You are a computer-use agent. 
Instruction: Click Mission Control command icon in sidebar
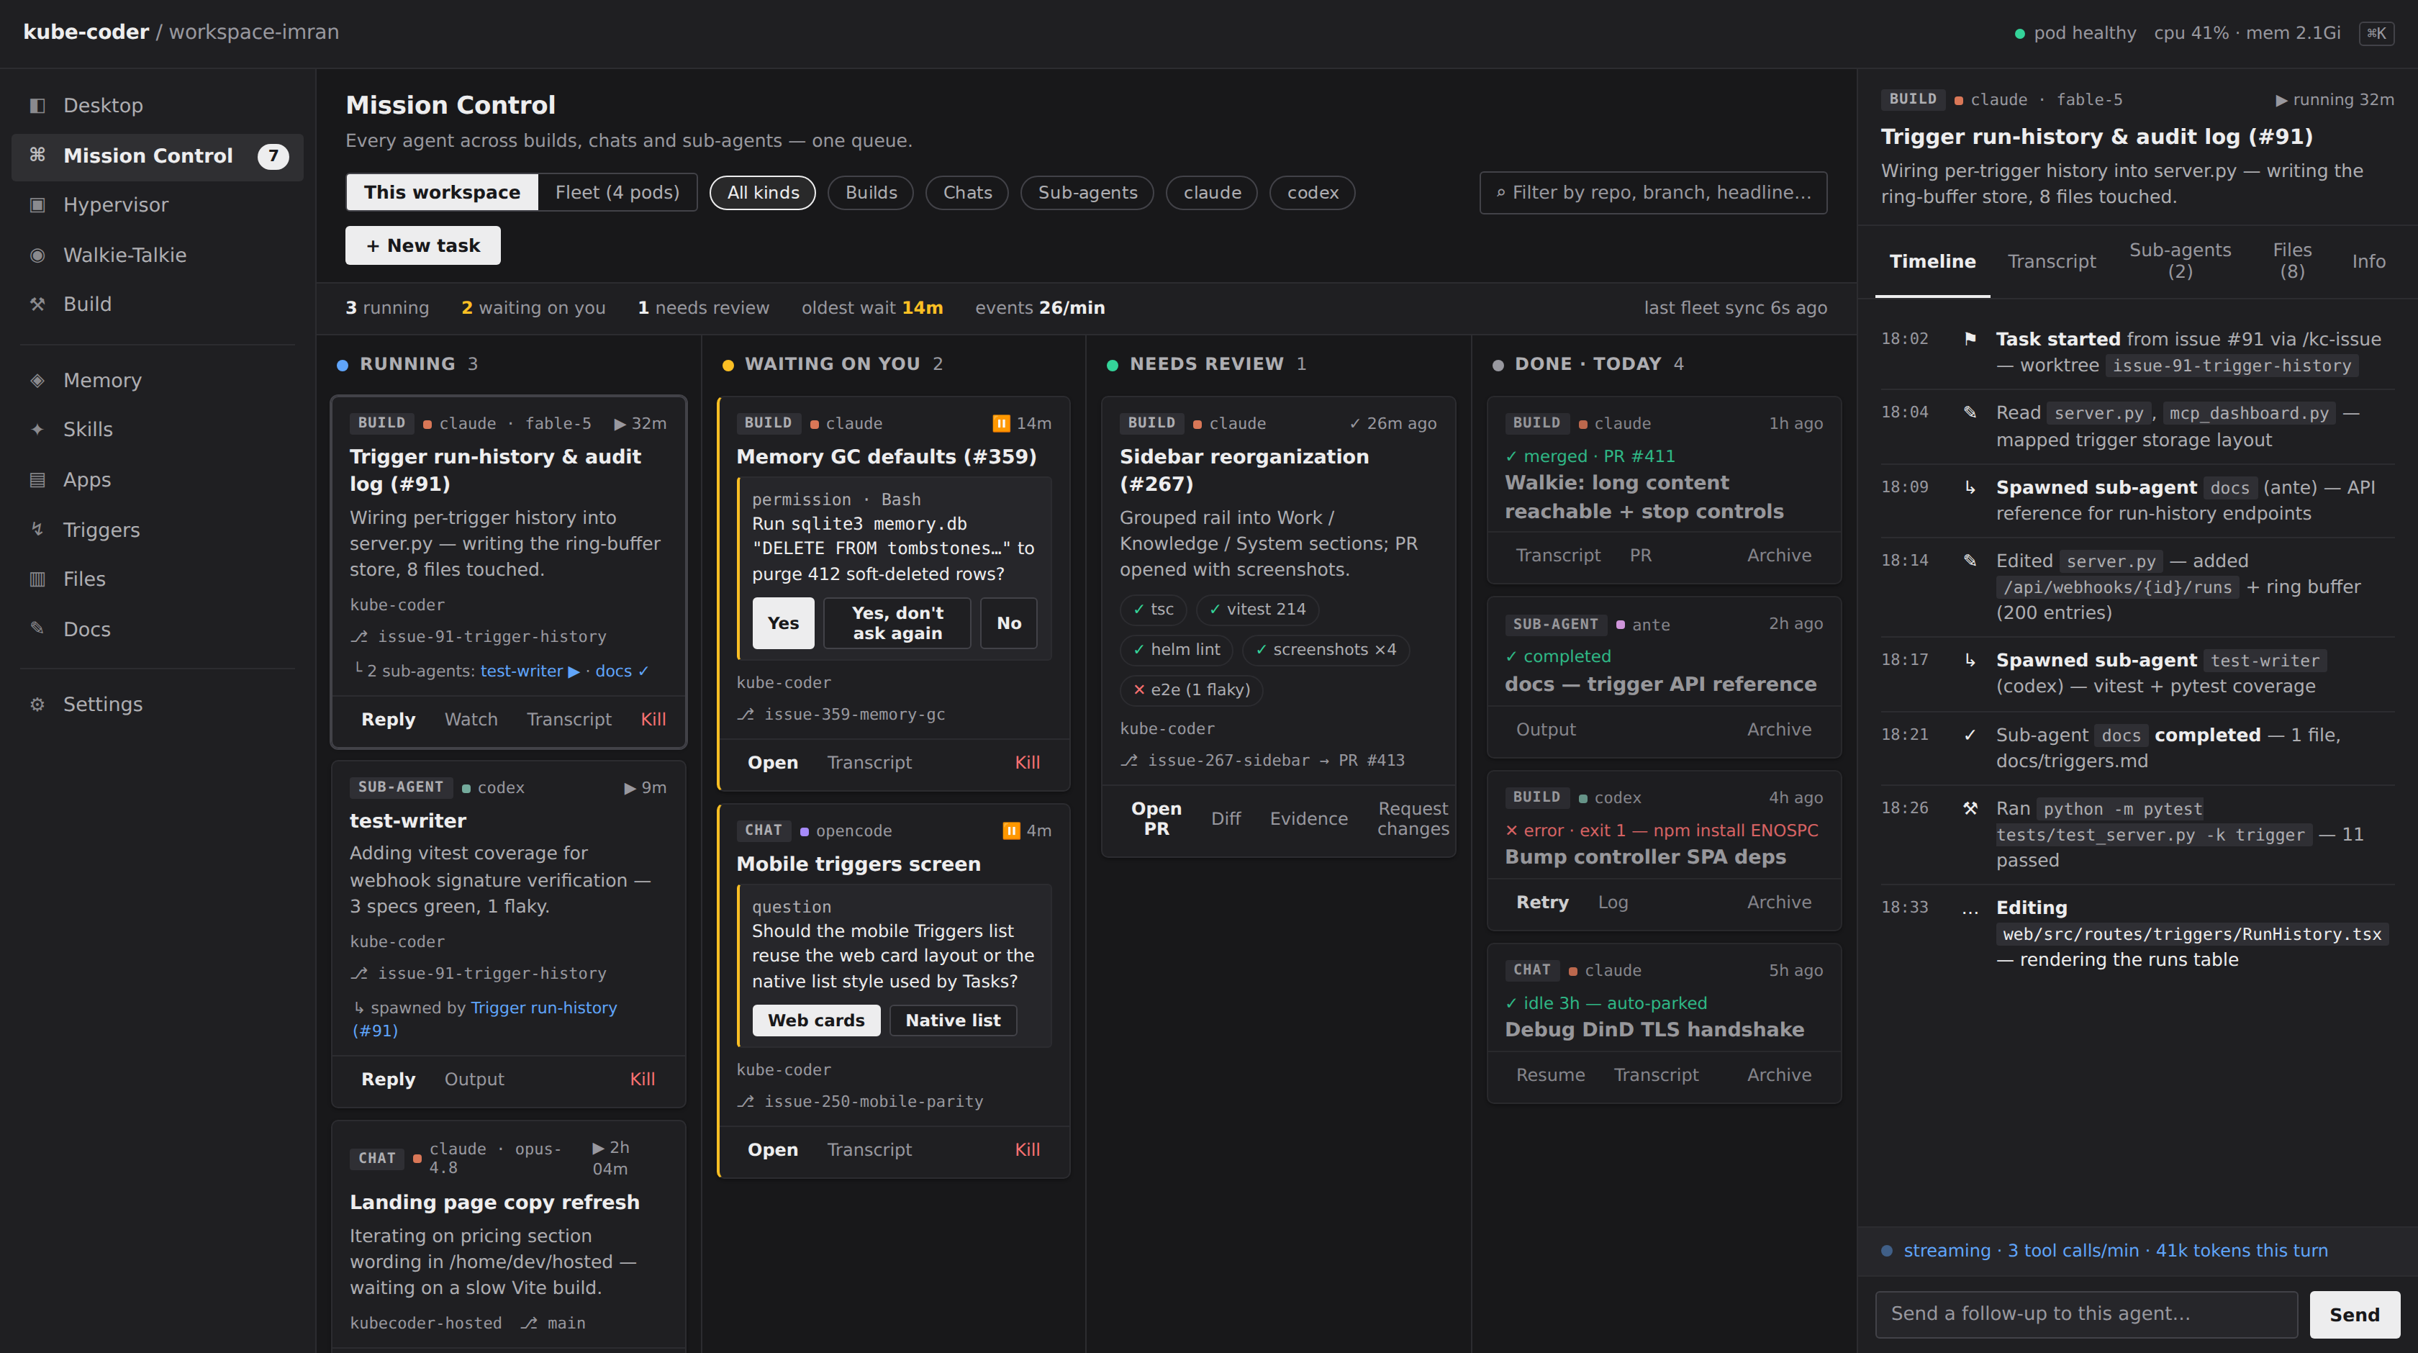click(x=37, y=155)
